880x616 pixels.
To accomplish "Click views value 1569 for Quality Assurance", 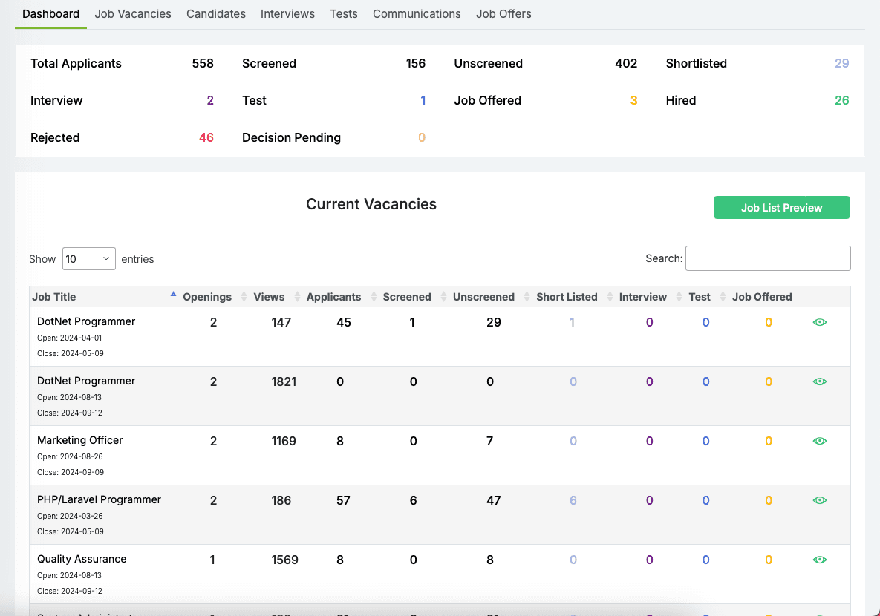I will click(284, 560).
